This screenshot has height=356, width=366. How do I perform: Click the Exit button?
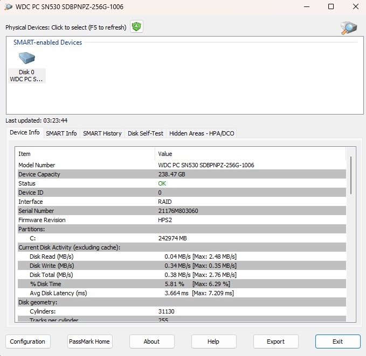337,341
